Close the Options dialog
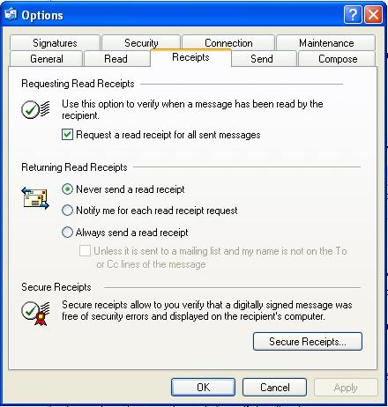 tap(373, 14)
